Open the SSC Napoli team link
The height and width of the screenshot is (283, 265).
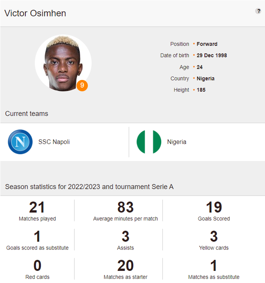pos(54,142)
